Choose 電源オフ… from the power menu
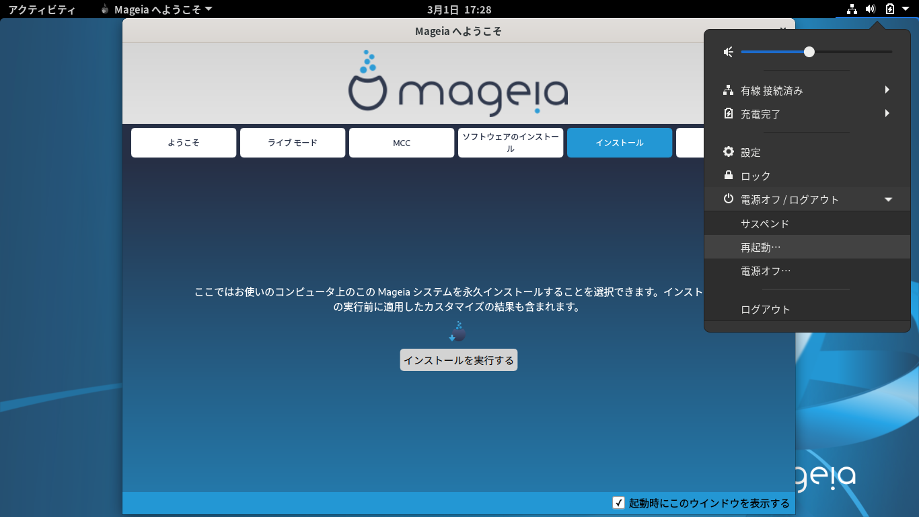Screen dimensions: 919x517 (807, 271)
